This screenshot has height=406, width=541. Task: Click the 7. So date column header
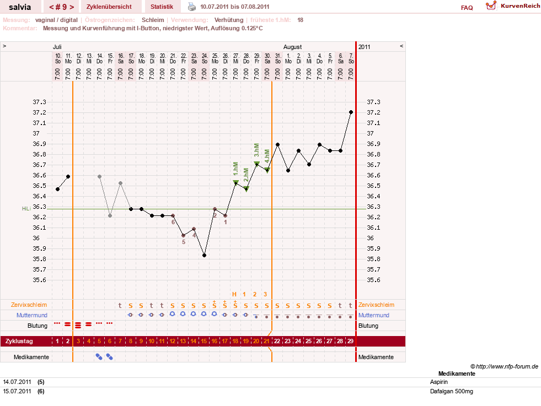click(351, 58)
